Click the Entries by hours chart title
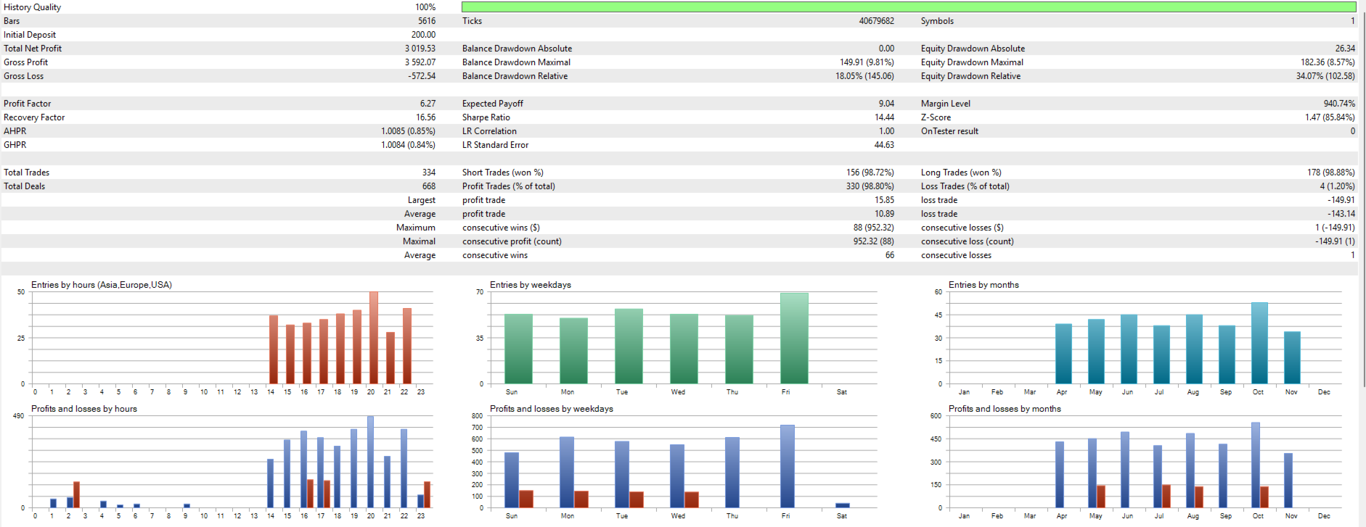Screen dimensions: 1366x527 tap(102, 285)
